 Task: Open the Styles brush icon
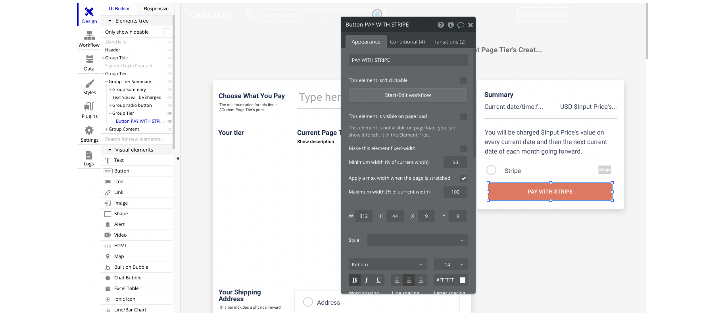tap(89, 84)
